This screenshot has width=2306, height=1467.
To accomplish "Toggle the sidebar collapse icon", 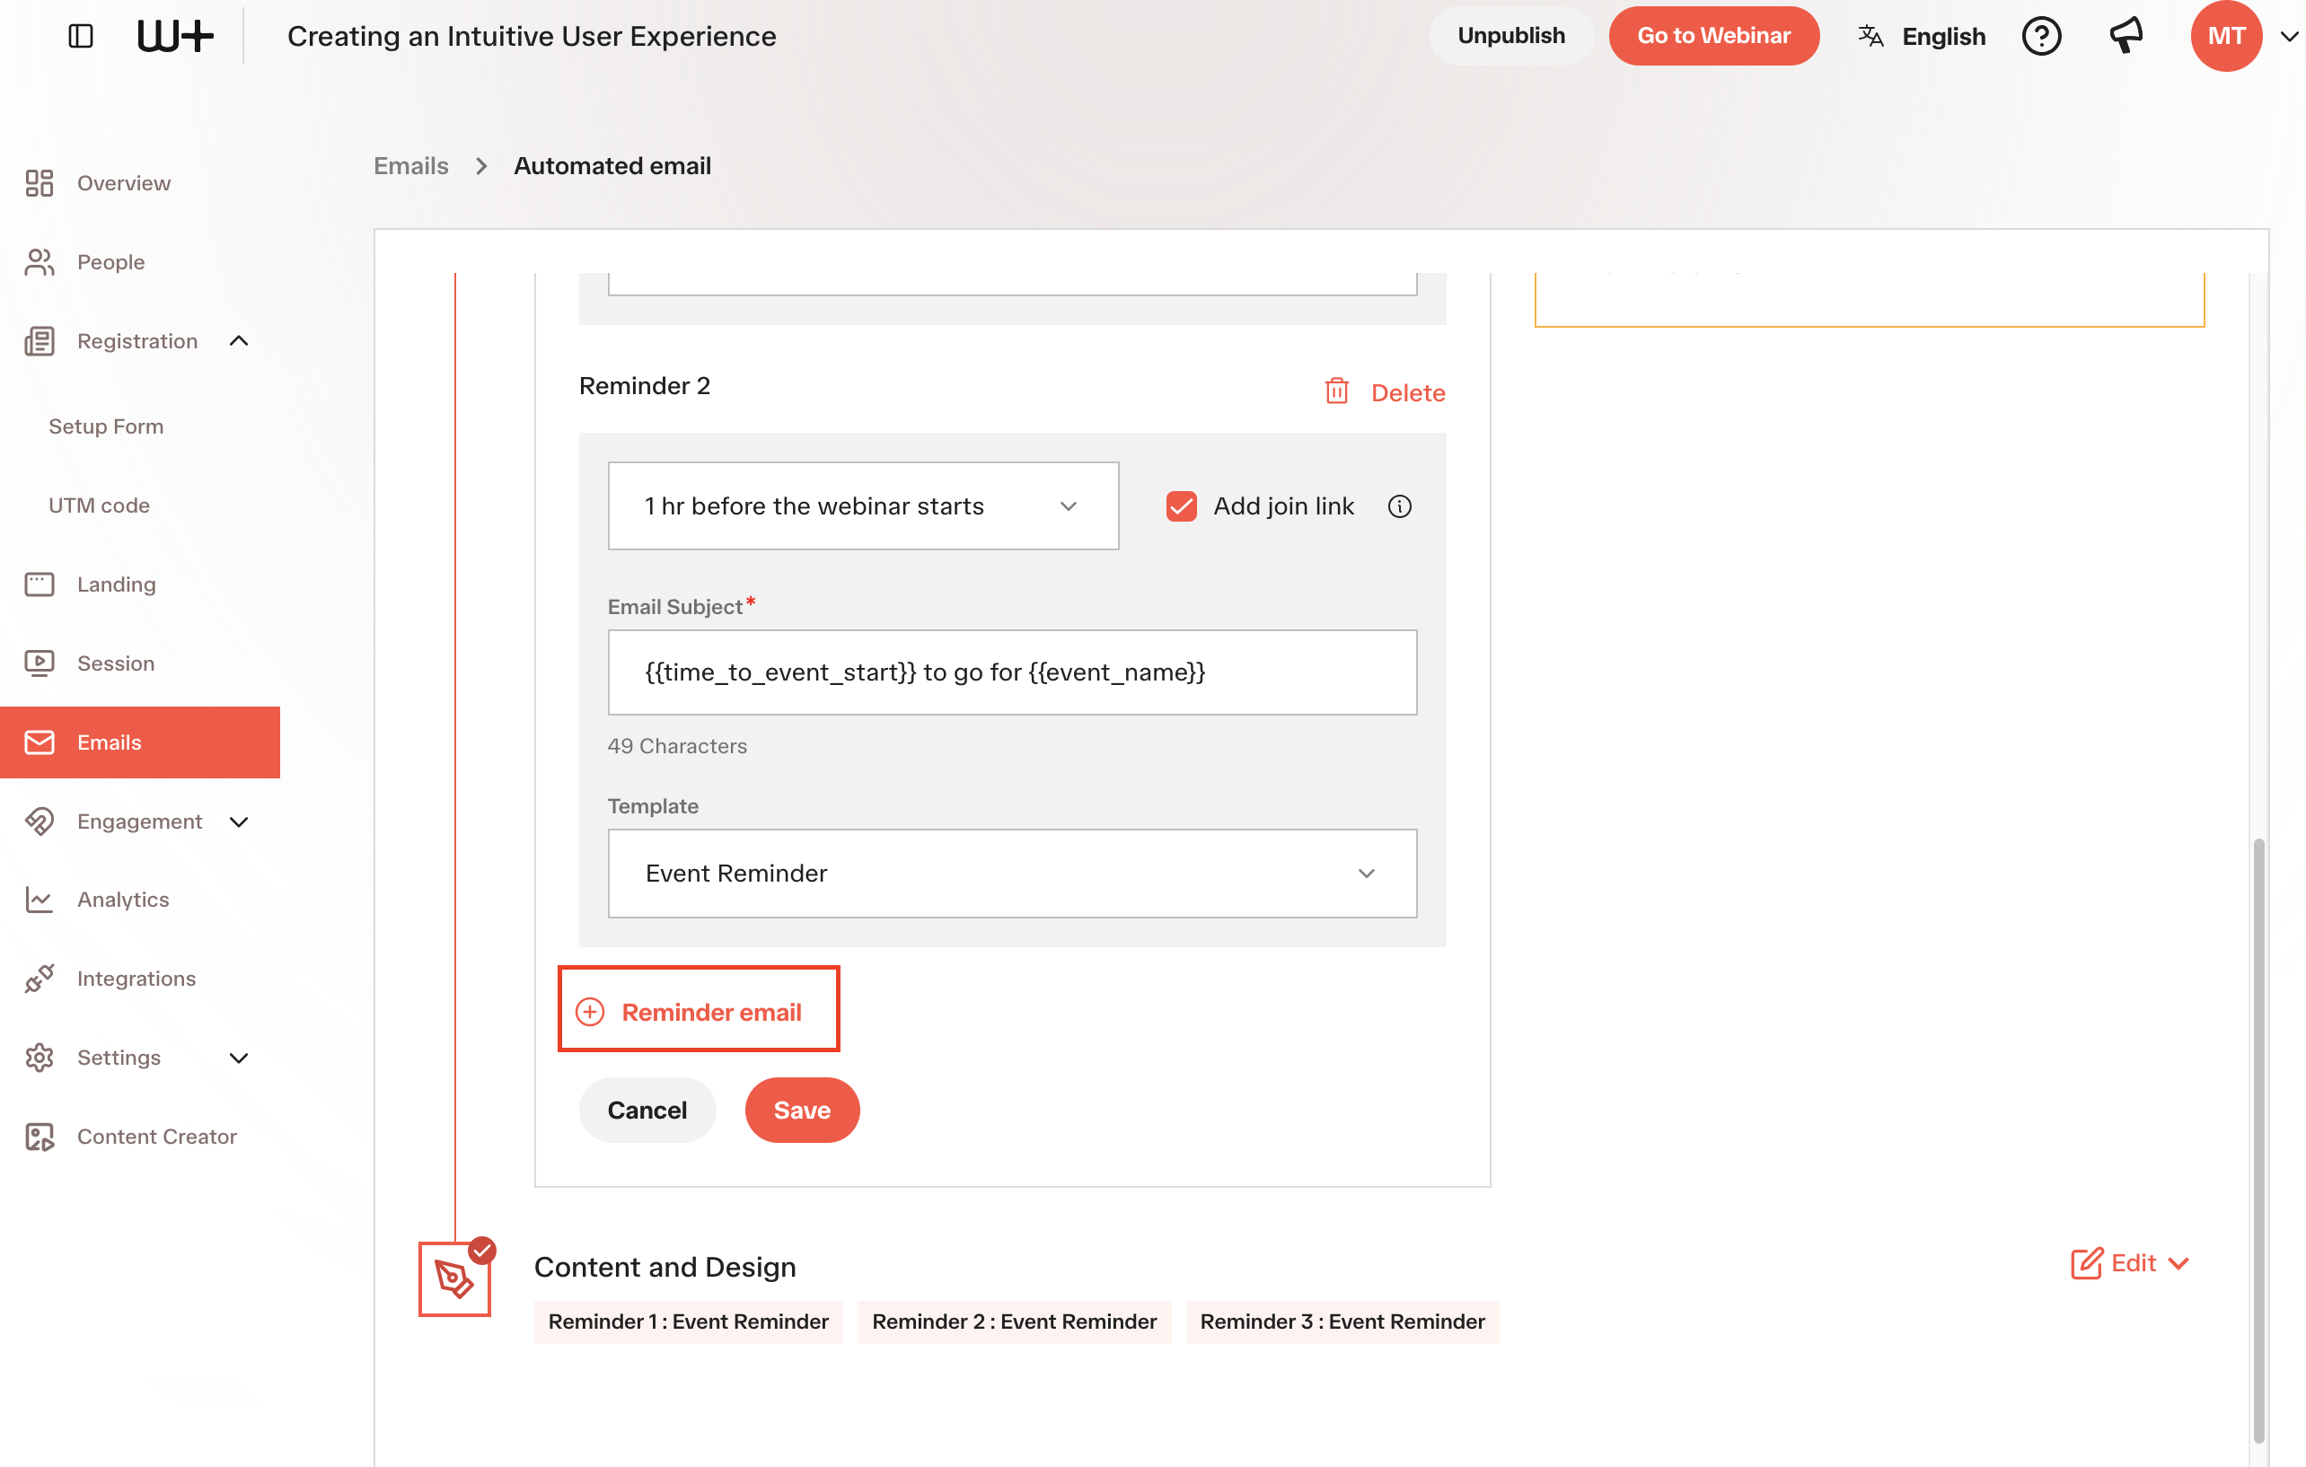I will (81, 37).
